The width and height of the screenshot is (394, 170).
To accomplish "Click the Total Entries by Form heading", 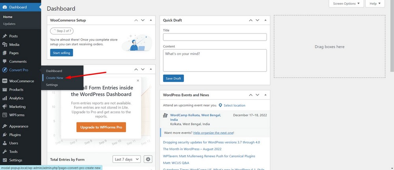I will (67, 159).
